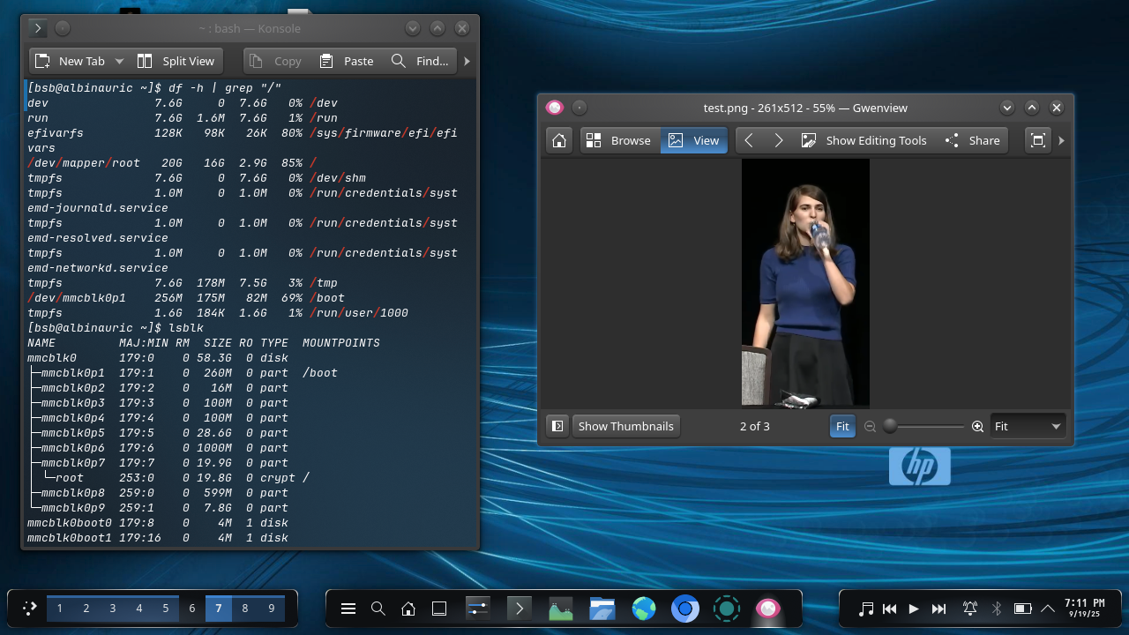
Task: Click Paste in Konsole toolbar
Action: [x=347, y=61]
